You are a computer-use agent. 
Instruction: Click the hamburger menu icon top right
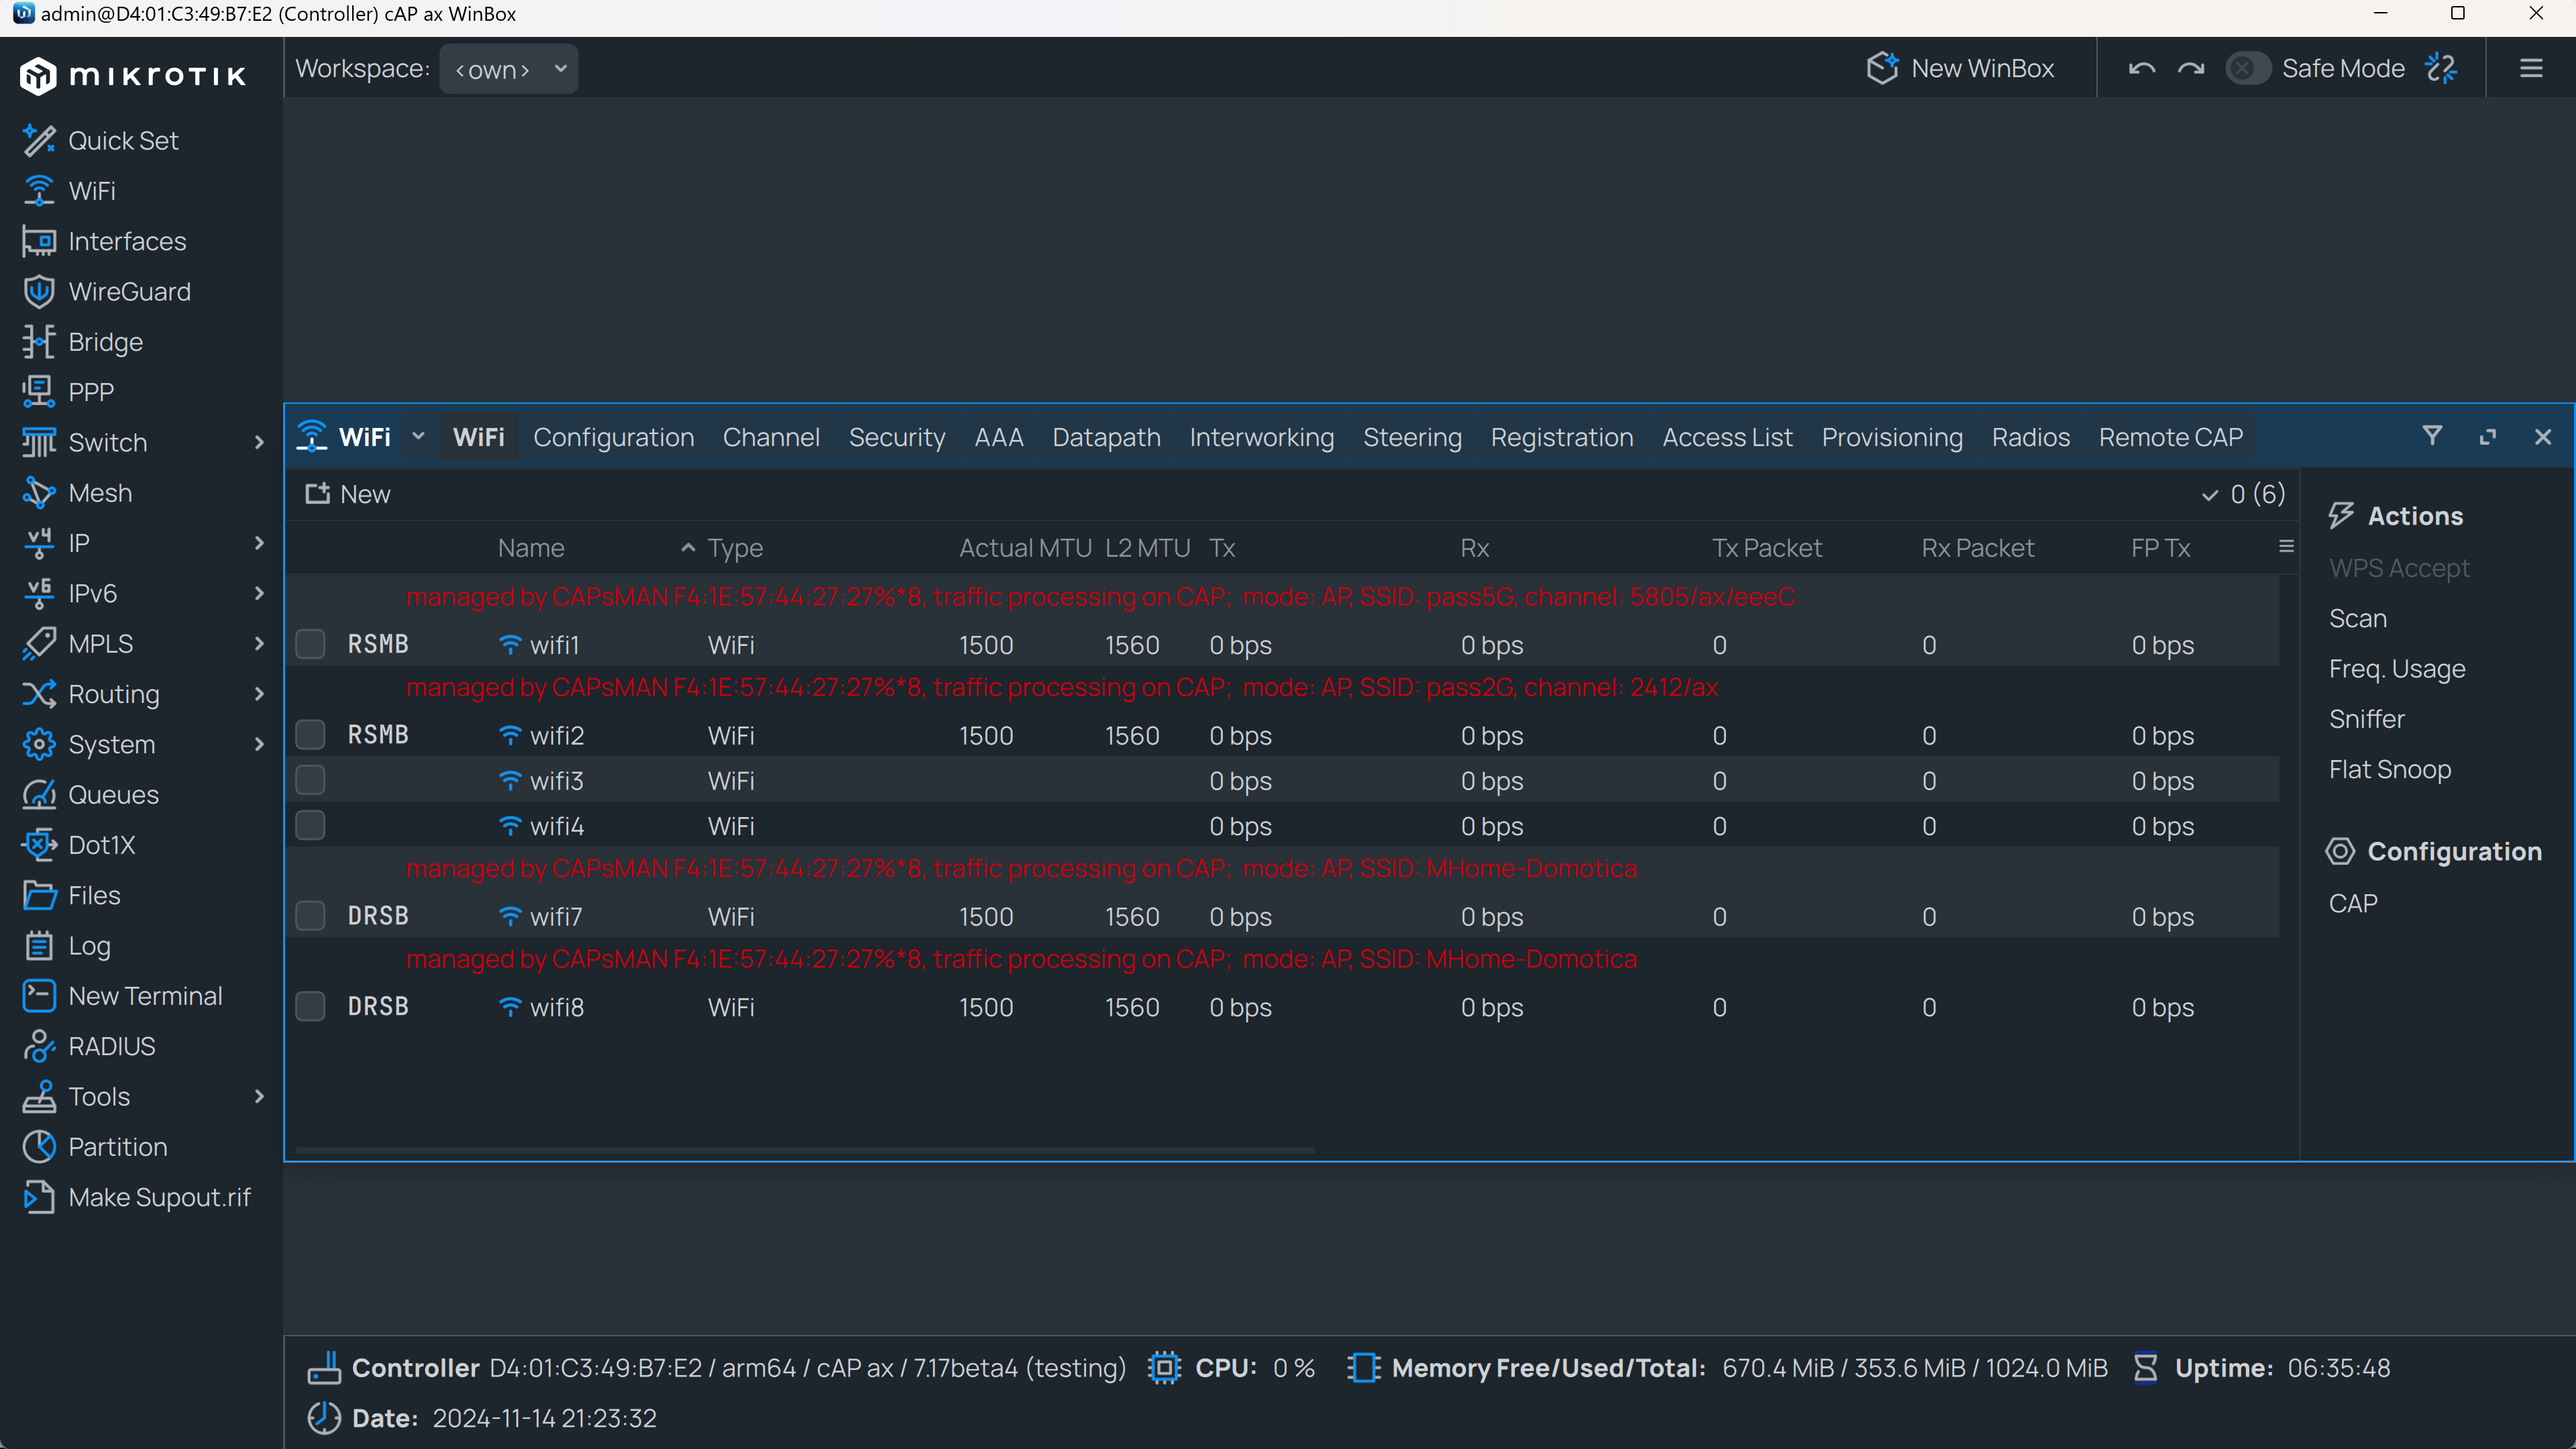(x=2531, y=68)
